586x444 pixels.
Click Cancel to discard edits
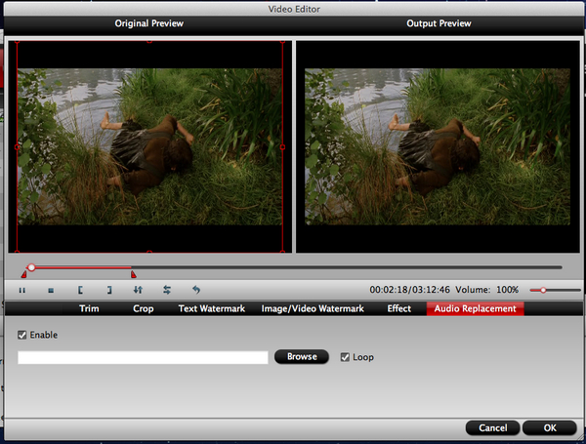pyautogui.click(x=492, y=427)
